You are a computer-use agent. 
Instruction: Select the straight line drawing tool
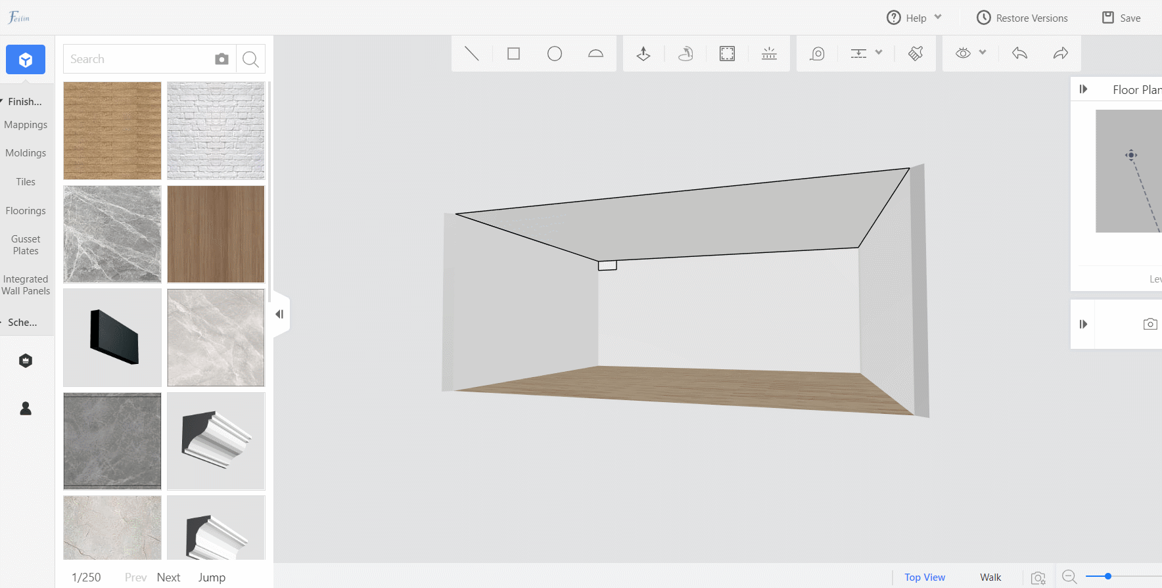472,53
